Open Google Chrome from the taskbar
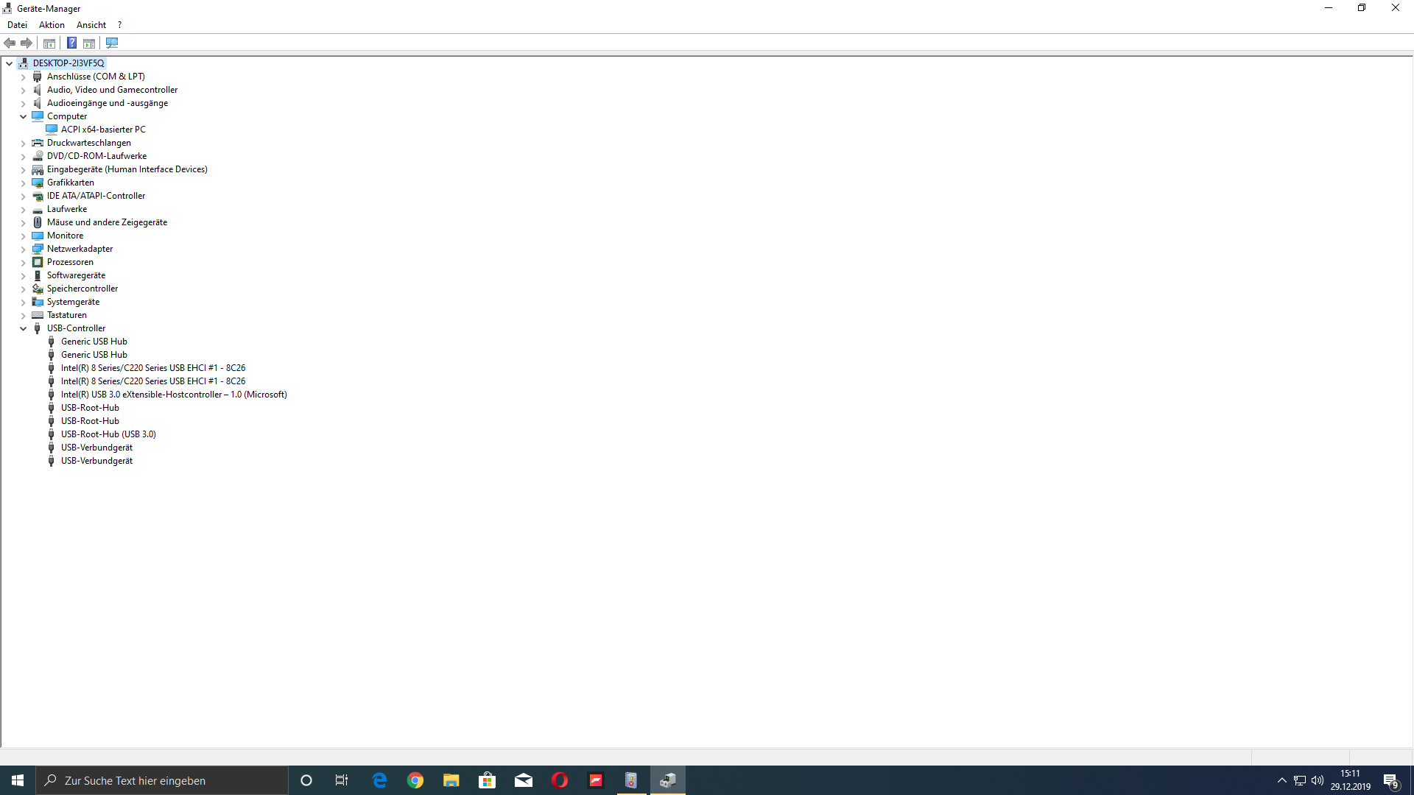Screen dimensions: 1414x795 click(x=415, y=780)
